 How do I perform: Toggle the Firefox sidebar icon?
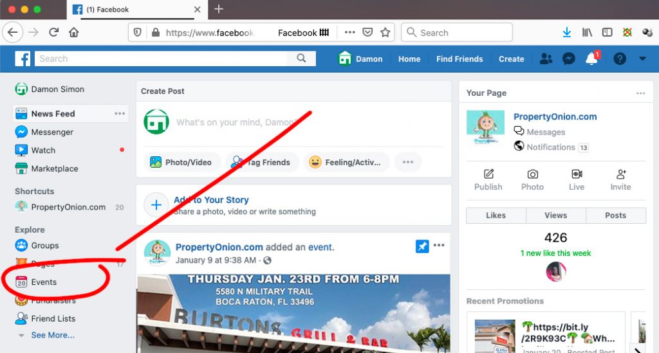(608, 32)
